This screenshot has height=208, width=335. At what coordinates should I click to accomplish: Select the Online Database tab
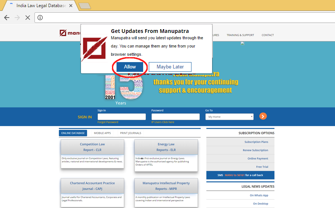pos(73,133)
